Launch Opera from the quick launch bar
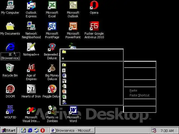This screenshot has height=134, width=179. point(43,130)
